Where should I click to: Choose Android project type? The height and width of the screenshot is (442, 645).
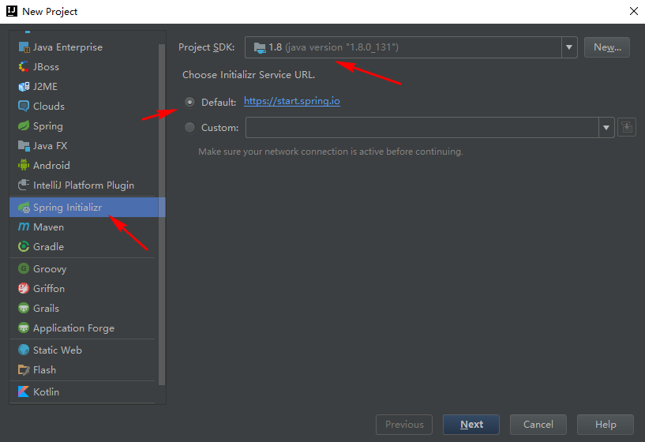84,165
